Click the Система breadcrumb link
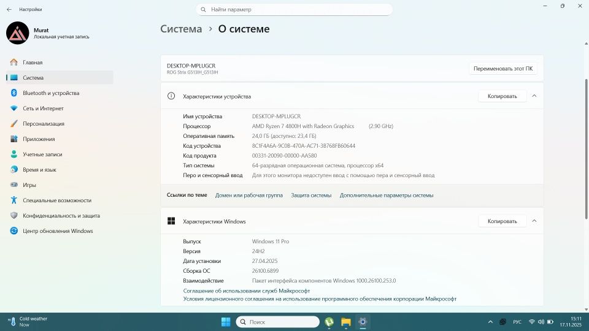The width and height of the screenshot is (589, 331). 181,29
